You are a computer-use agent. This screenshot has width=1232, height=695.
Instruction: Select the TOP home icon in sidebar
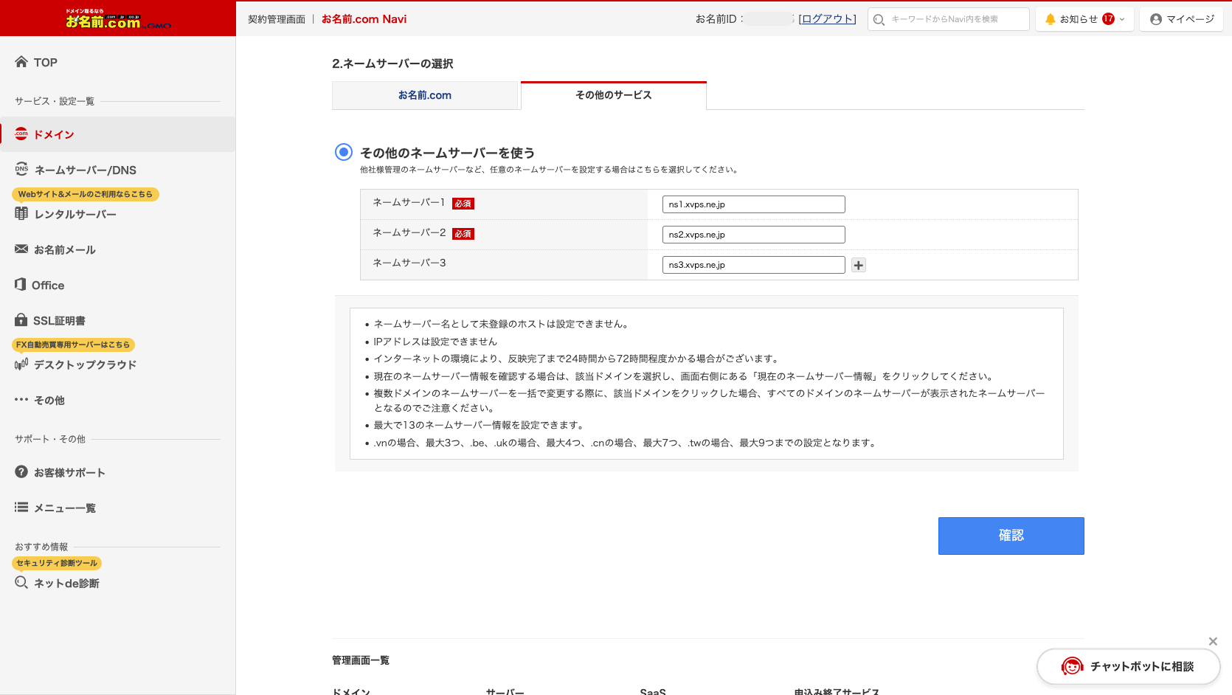click(x=21, y=62)
